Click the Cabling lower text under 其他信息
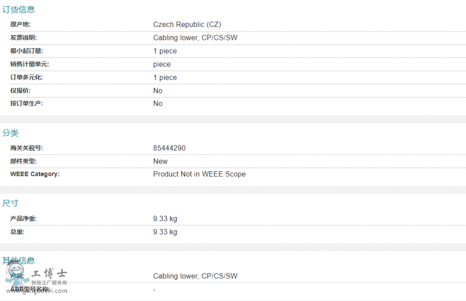The image size is (466, 301). coord(195,276)
